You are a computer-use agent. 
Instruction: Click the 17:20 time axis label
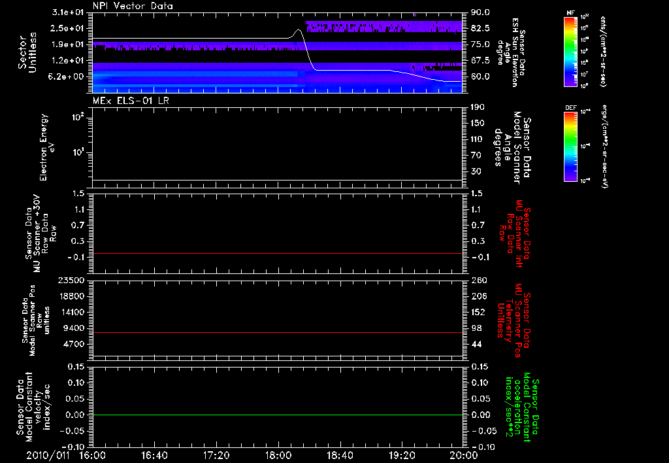(x=216, y=455)
